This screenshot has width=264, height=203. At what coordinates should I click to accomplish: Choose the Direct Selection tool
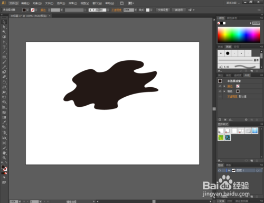[4, 27]
